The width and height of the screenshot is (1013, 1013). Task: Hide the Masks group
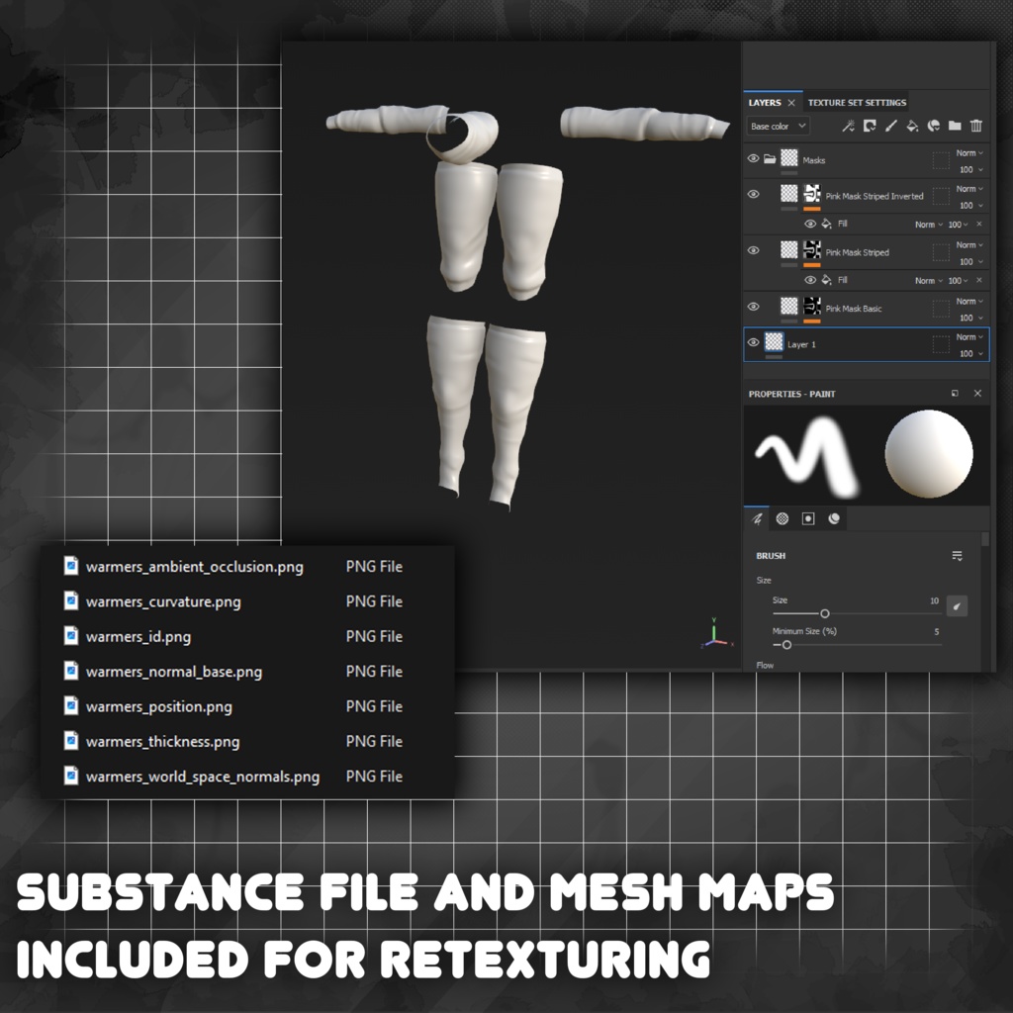pyautogui.click(x=754, y=158)
